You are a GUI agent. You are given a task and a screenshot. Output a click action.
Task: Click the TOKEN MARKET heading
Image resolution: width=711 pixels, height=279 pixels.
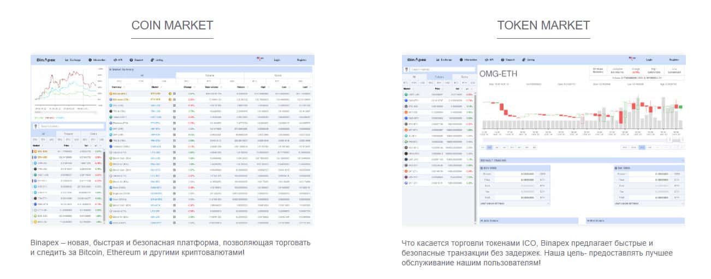point(543,25)
